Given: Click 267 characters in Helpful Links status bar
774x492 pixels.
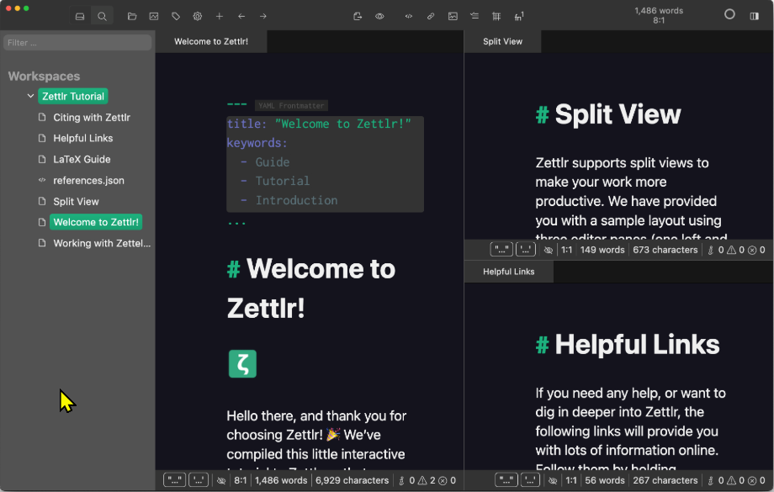Looking at the screenshot, I should [x=665, y=481].
